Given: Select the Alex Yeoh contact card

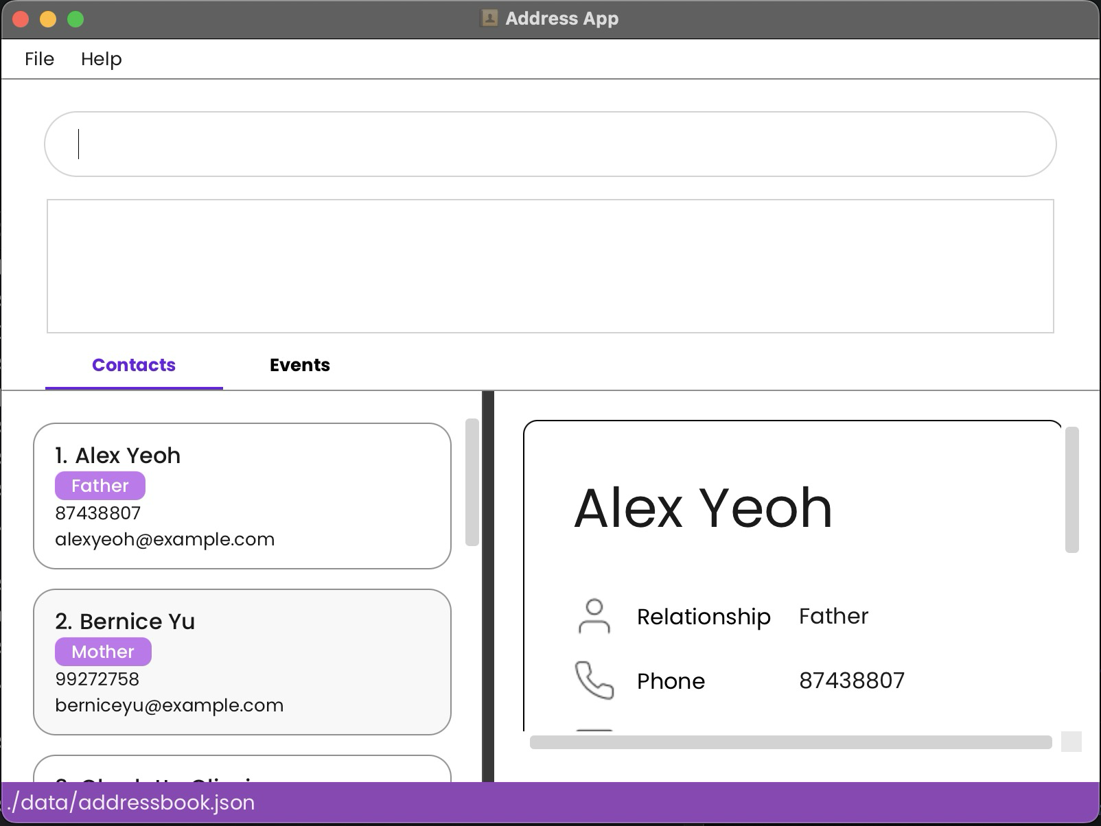Looking at the screenshot, I should point(242,496).
